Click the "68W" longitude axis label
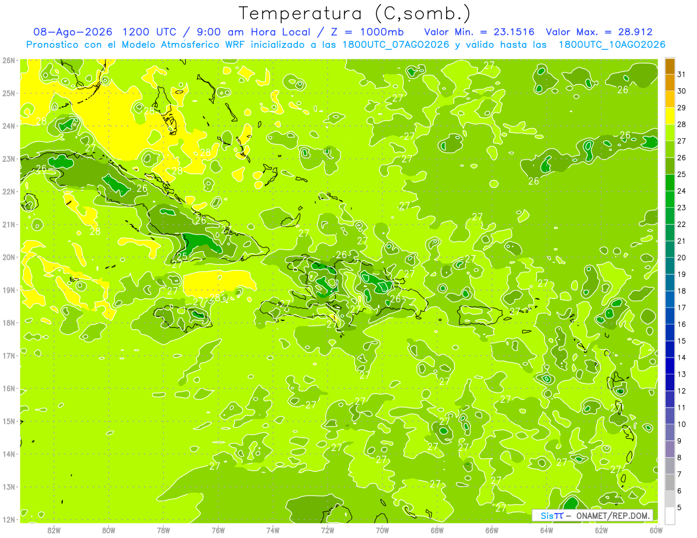The width and height of the screenshot is (697, 538). [x=437, y=530]
